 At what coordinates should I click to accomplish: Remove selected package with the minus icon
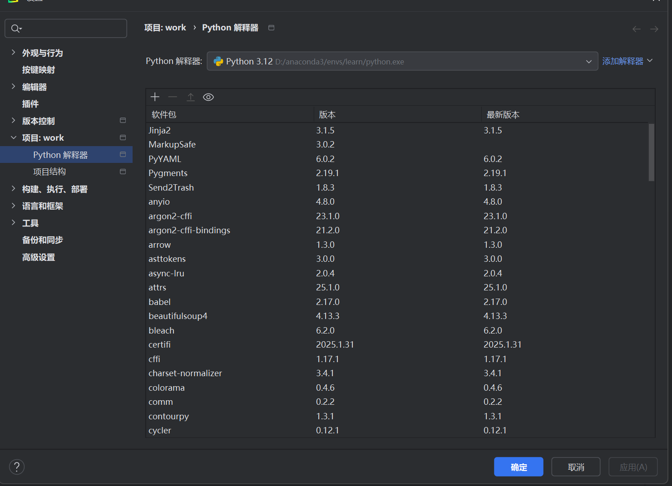pos(173,97)
